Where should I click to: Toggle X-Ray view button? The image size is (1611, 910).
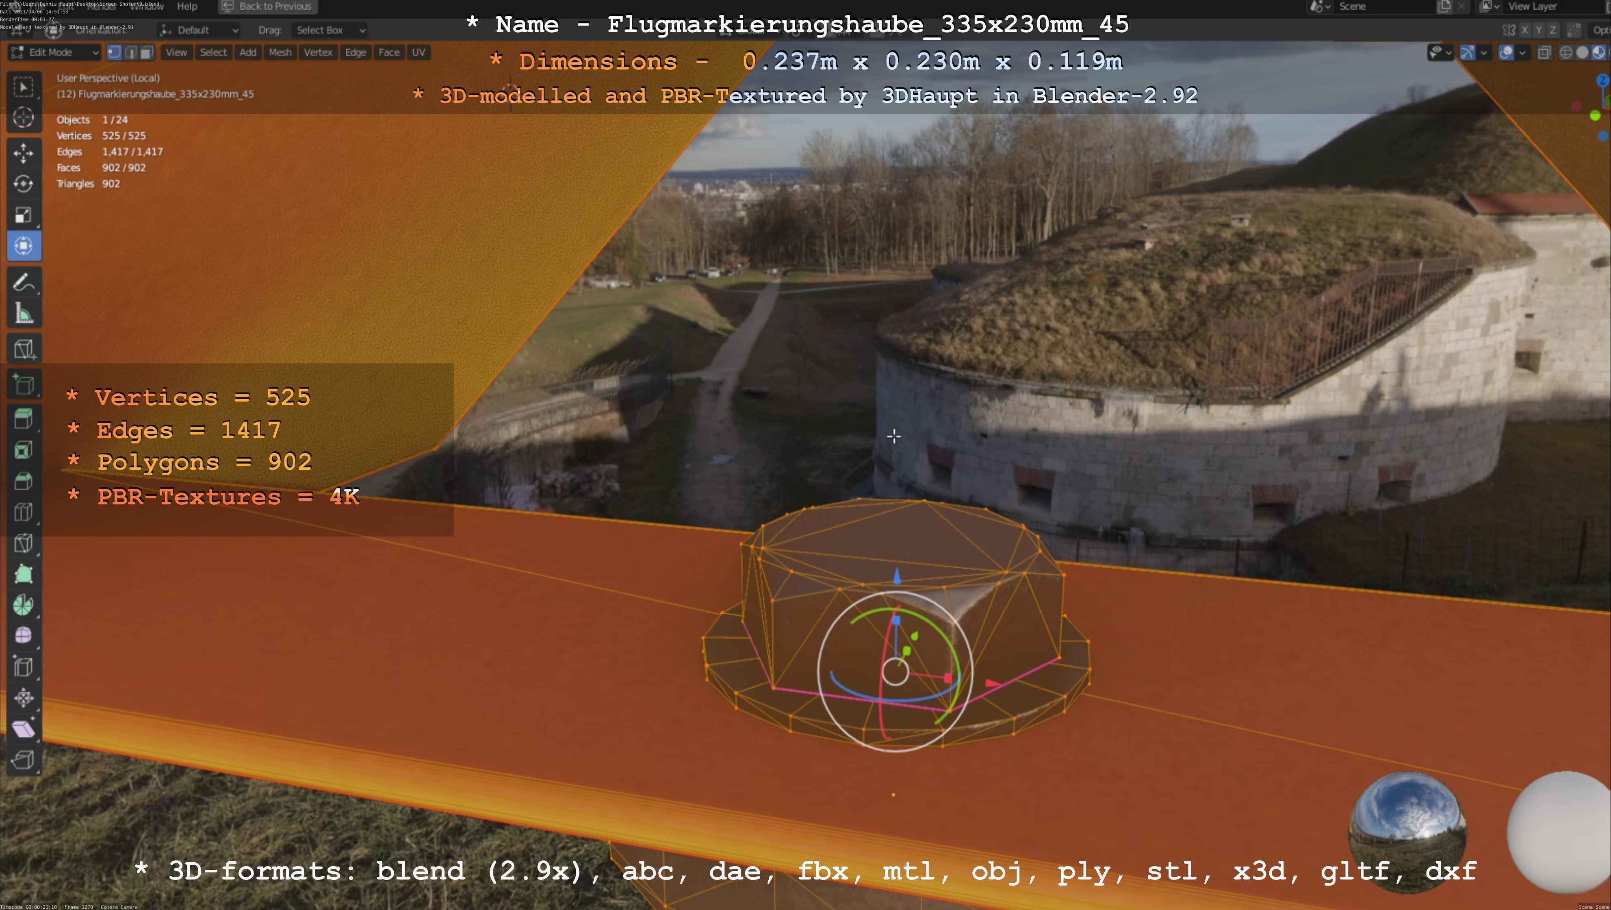(x=1544, y=53)
